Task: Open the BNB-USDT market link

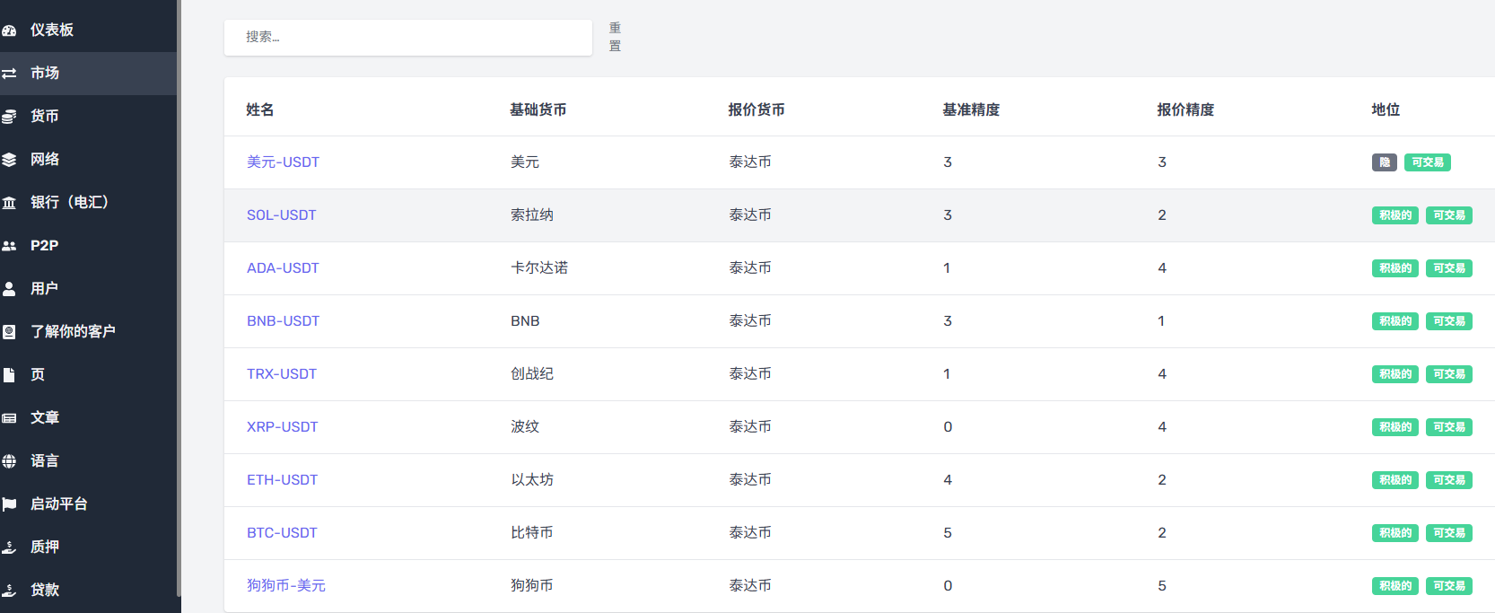Action: (283, 321)
